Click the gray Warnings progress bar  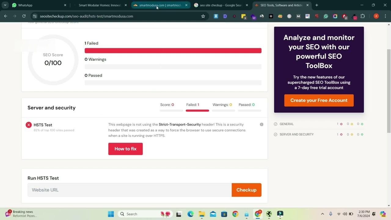click(173, 67)
